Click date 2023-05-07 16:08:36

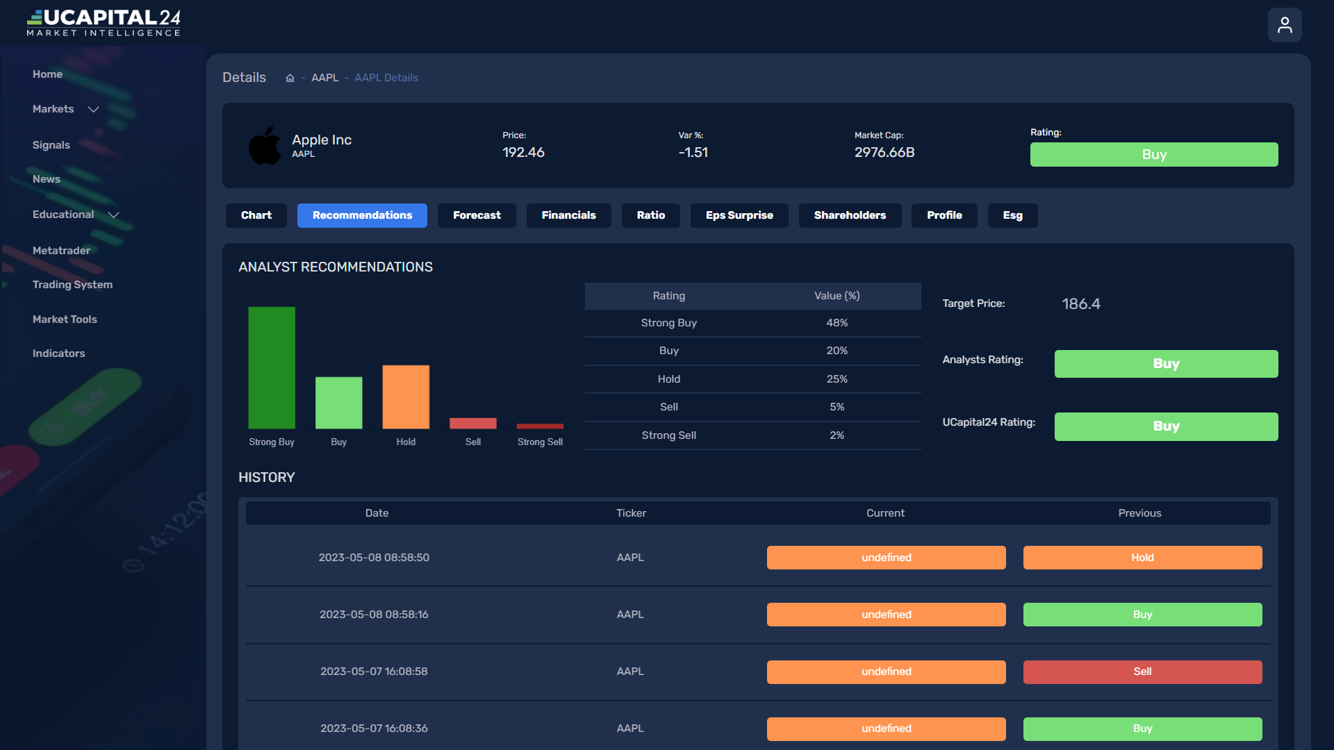[374, 728]
